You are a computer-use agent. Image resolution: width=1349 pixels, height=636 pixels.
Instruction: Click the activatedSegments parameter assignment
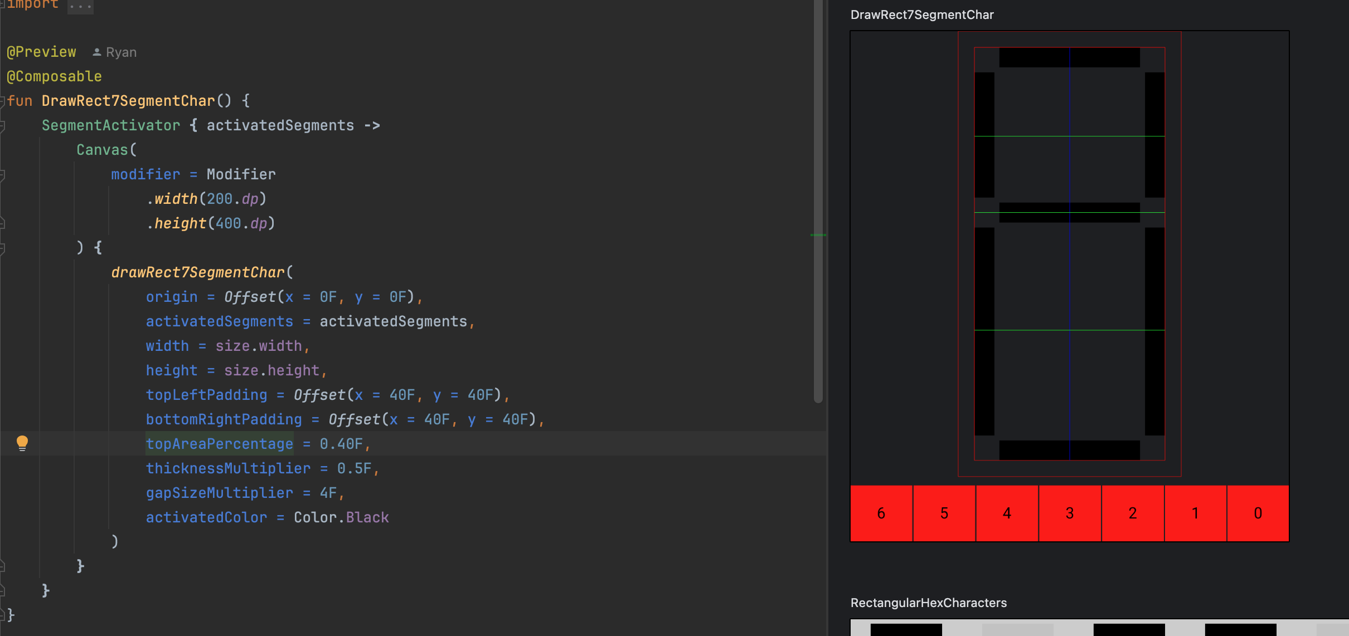(x=310, y=321)
